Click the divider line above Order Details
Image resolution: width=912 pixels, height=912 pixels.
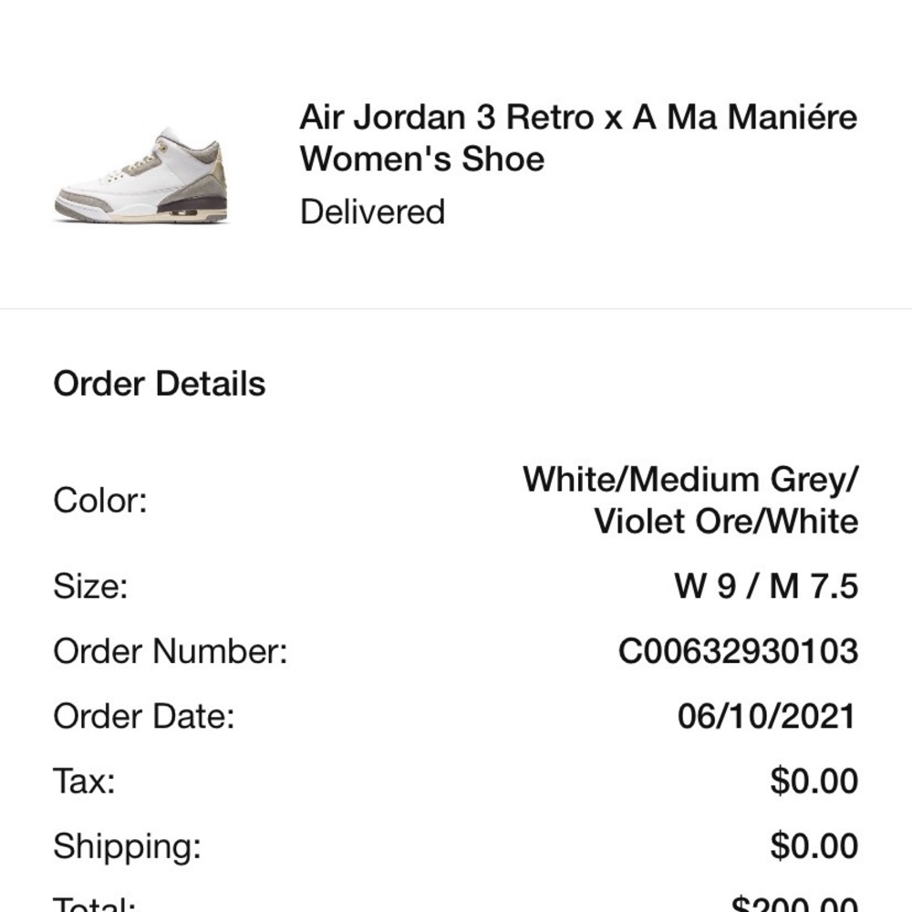[456, 309]
